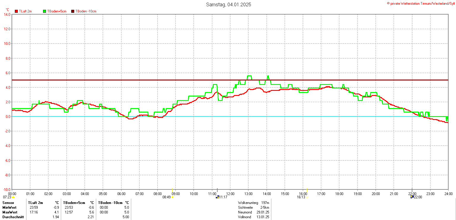The height and width of the screenshot is (220, 456).
Task: Click the Durchschnitt row label in table
Action: (13, 217)
